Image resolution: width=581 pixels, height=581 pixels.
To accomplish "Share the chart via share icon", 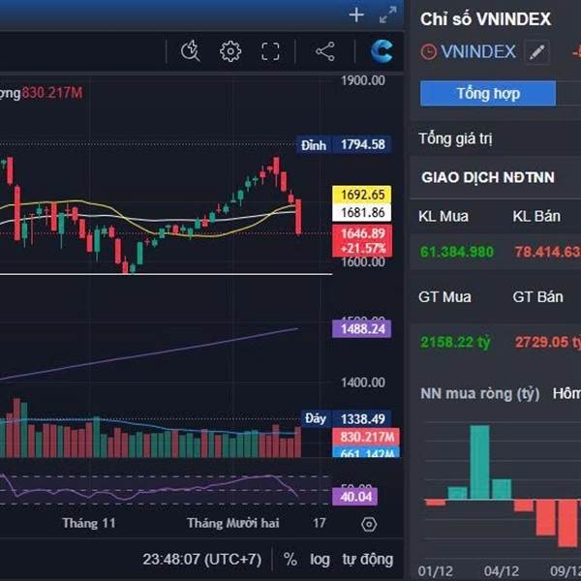I will tap(325, 51).
